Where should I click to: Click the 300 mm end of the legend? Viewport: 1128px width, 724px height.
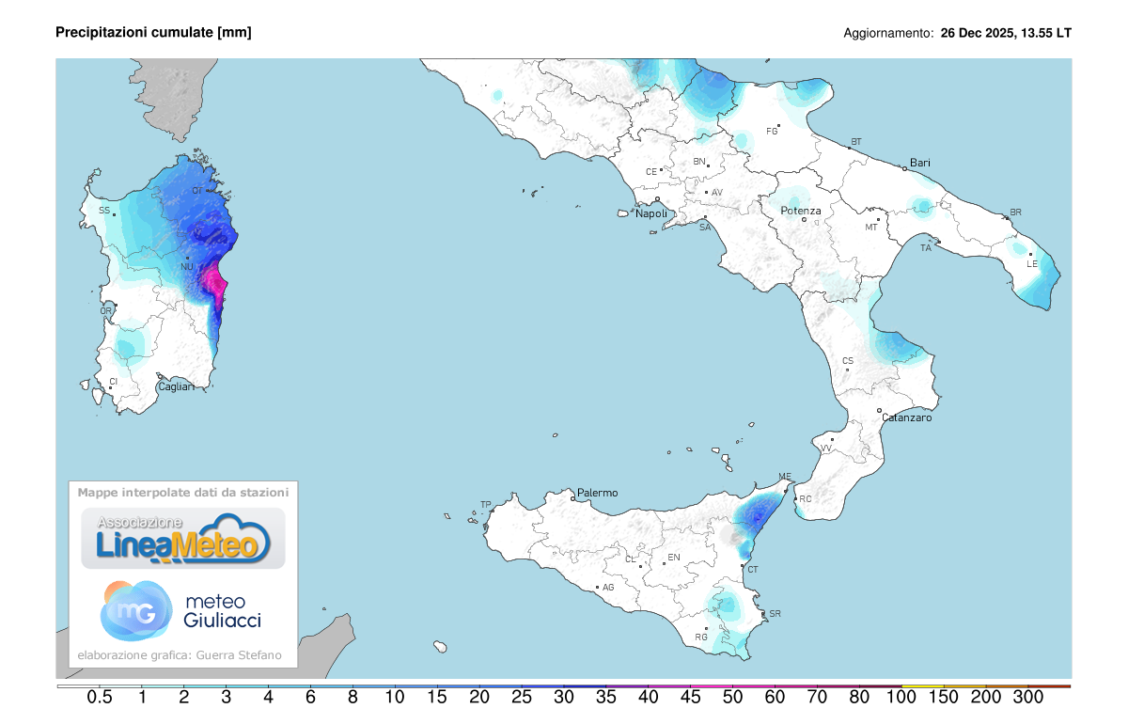pos(1028,698)
